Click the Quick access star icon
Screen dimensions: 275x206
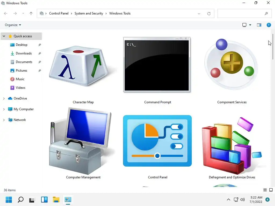point(10,36)
